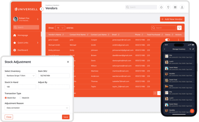Click the sidebar search field

(x=26, y=27)
